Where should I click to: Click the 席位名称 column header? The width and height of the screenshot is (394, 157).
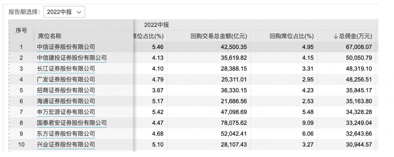pyautogui.click(x=50, y=36)
